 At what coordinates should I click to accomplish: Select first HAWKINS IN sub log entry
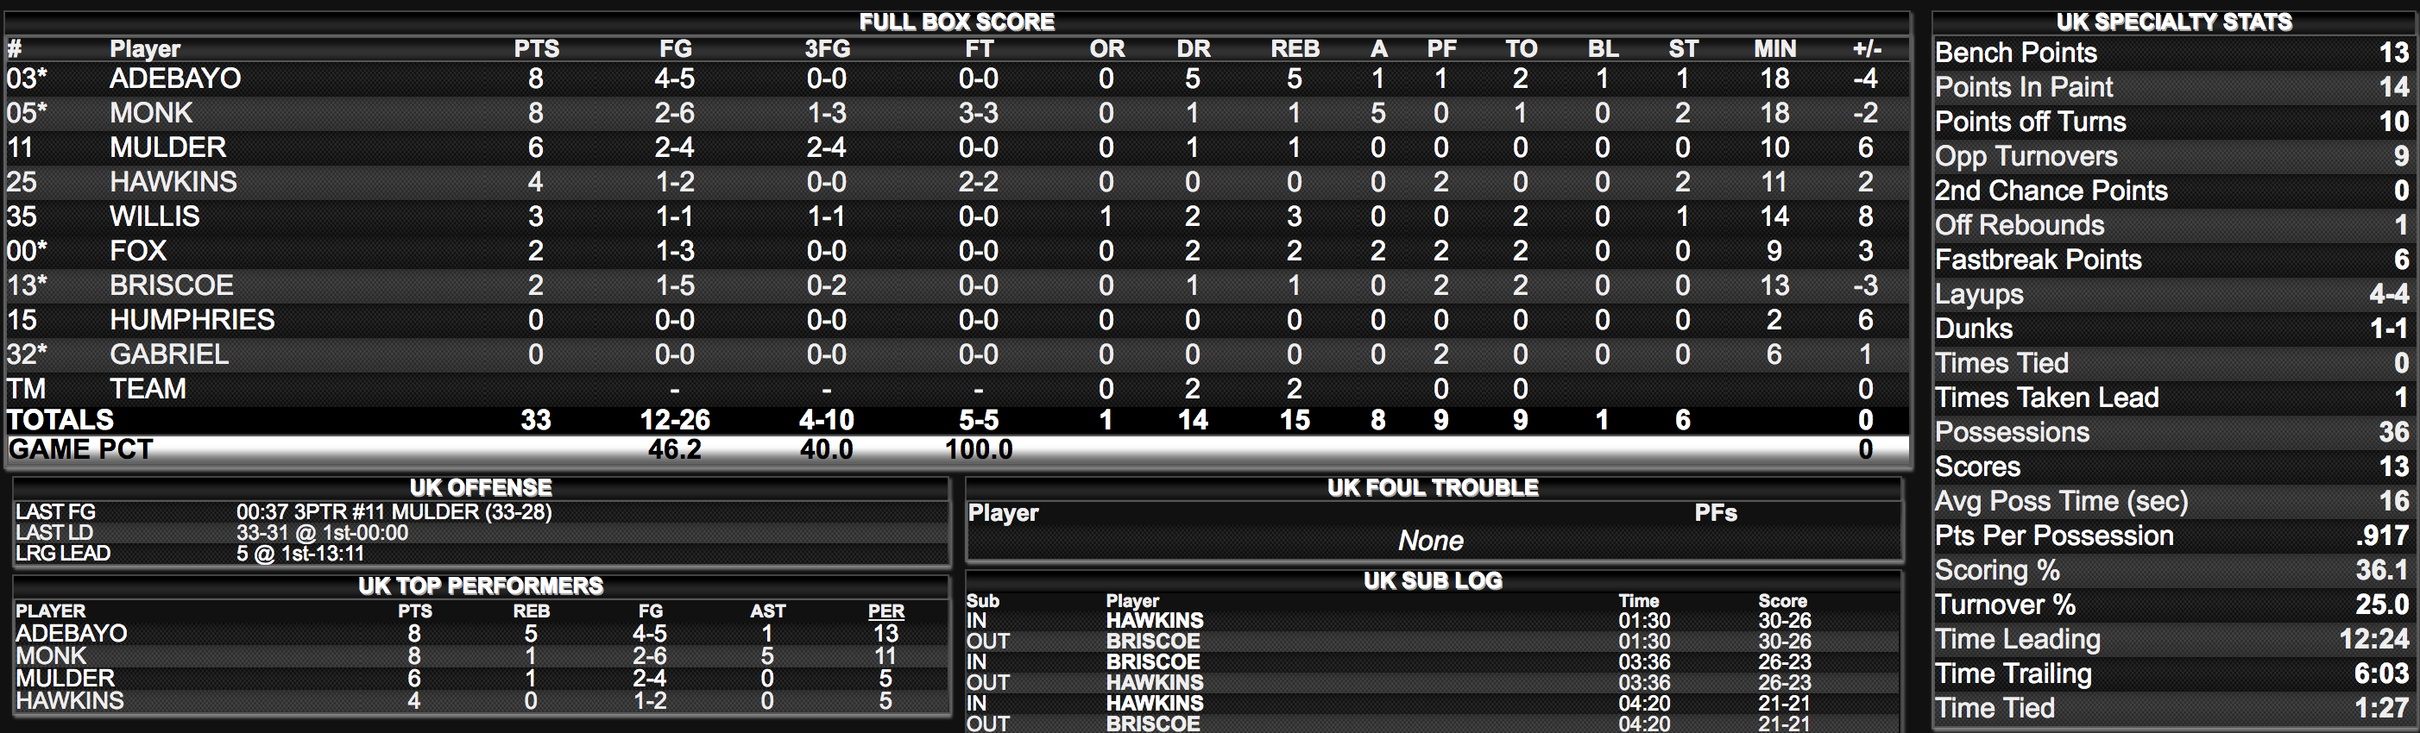coord(1432,621)
